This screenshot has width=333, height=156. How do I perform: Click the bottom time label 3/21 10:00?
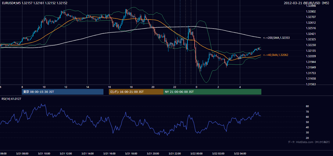tap(44, 153)
